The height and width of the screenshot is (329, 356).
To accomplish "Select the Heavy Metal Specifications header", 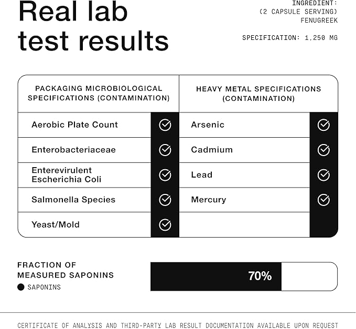I will [258, 94].
